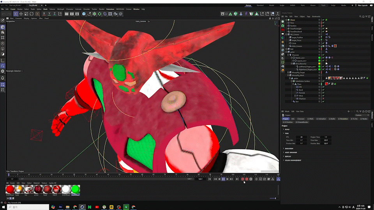Go to end of timeline button
The height and width of the screenshot is (210, 374).
pyautogui.click(x=237, y=179)
